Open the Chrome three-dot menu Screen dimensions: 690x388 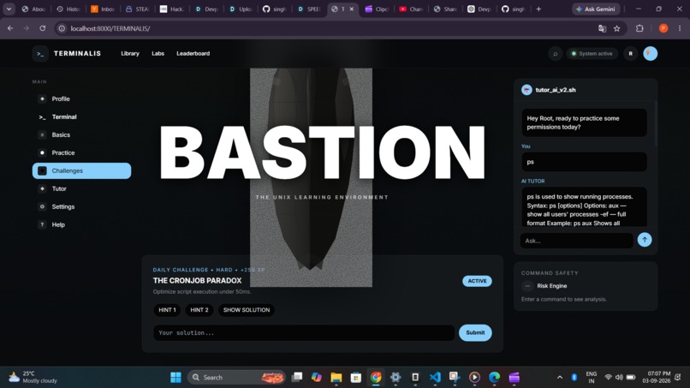tap(680, 28)
